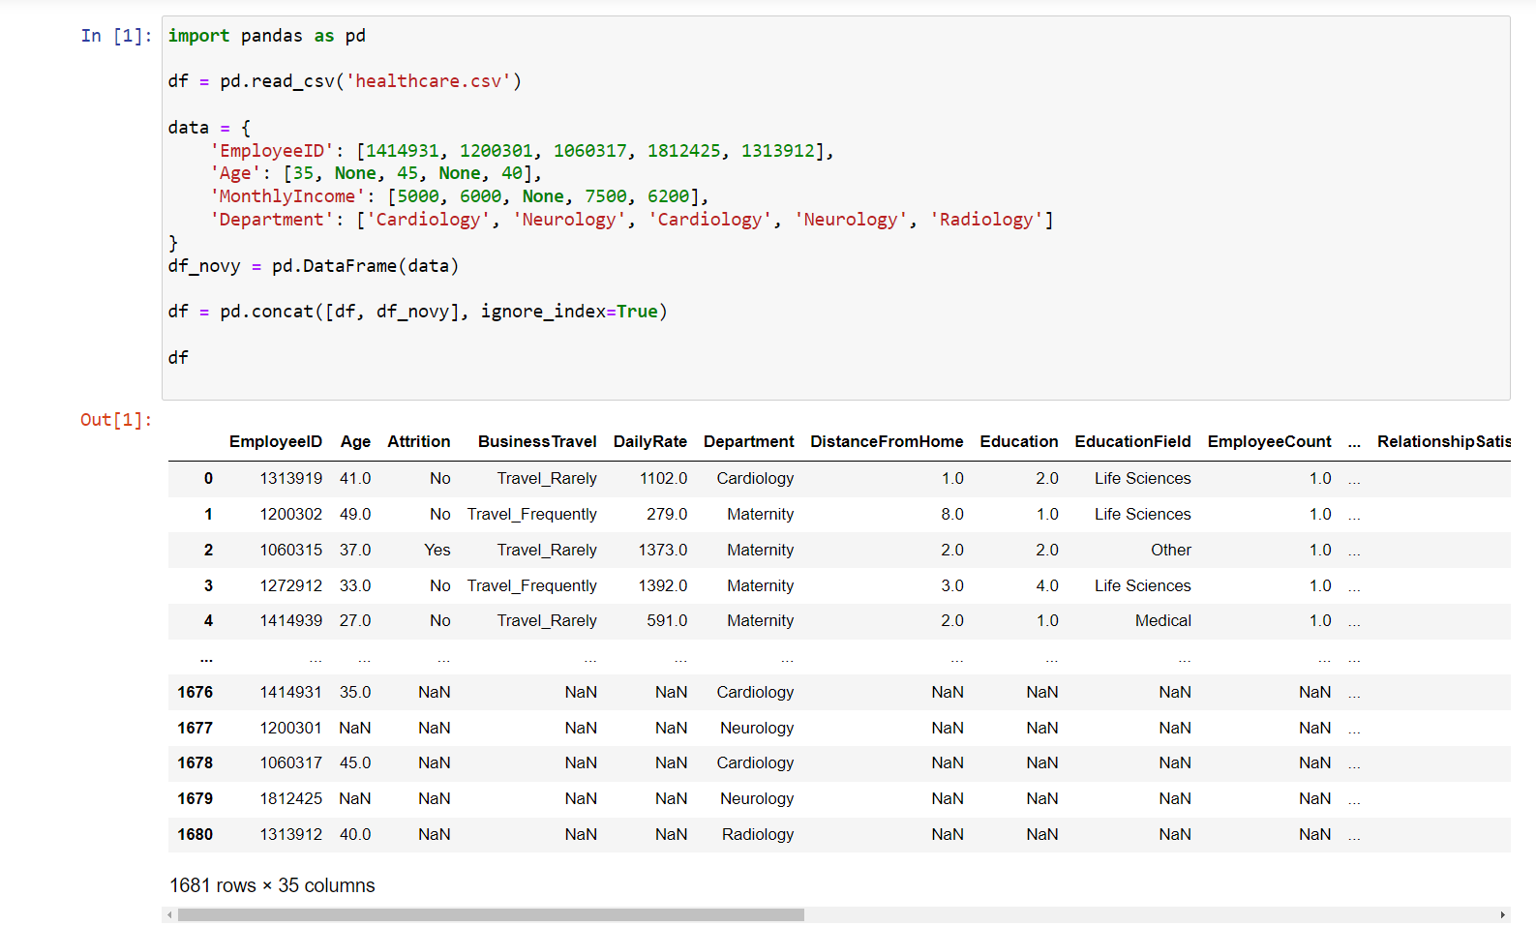This screenshot has width=1536, height=926.
Task: Click table cell 1812425 in row 1679
Action: click(291, 798)
